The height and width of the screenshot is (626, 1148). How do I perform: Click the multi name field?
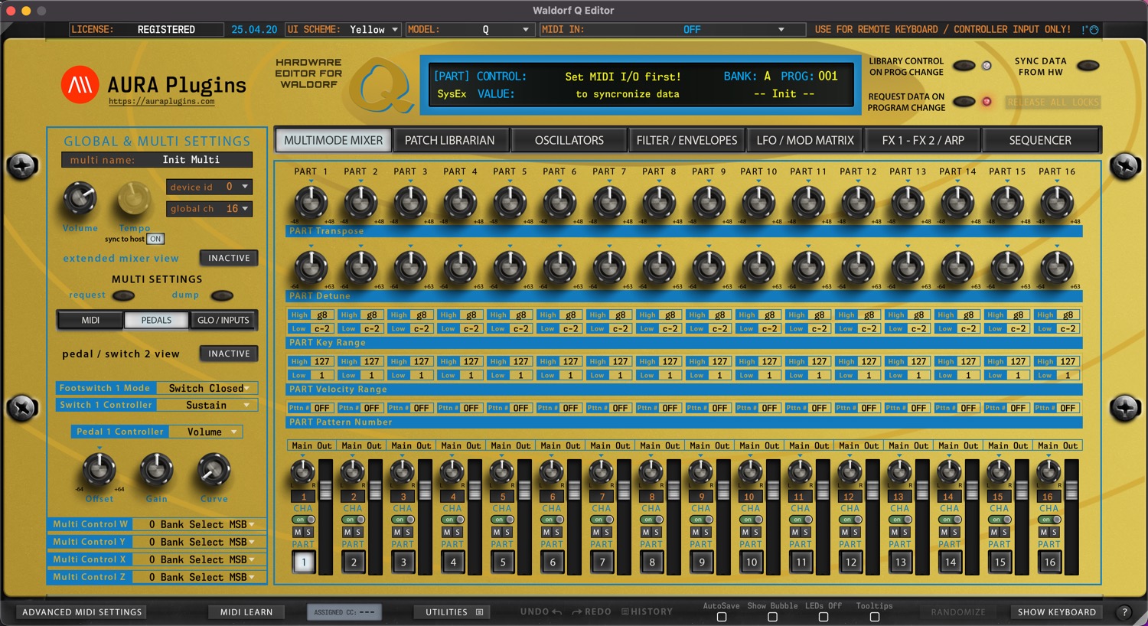pyautogui.click(x=157, y=160)
